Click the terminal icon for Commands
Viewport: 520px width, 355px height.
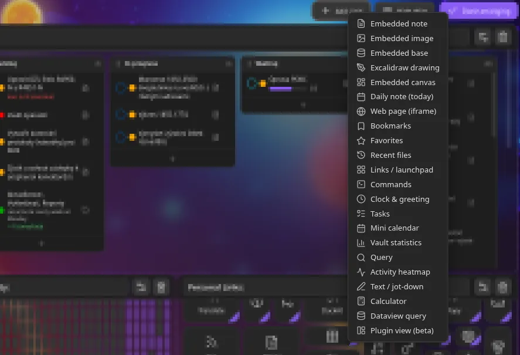click(x=361, y=184)
